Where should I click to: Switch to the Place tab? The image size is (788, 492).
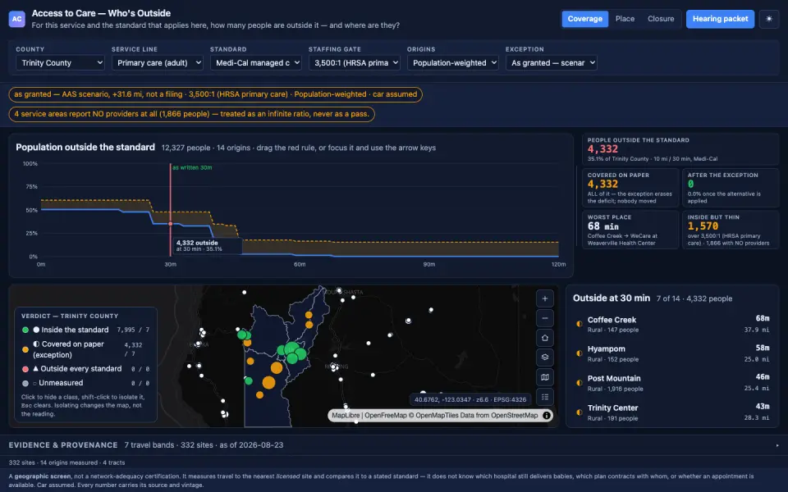[x=625, y=19]
